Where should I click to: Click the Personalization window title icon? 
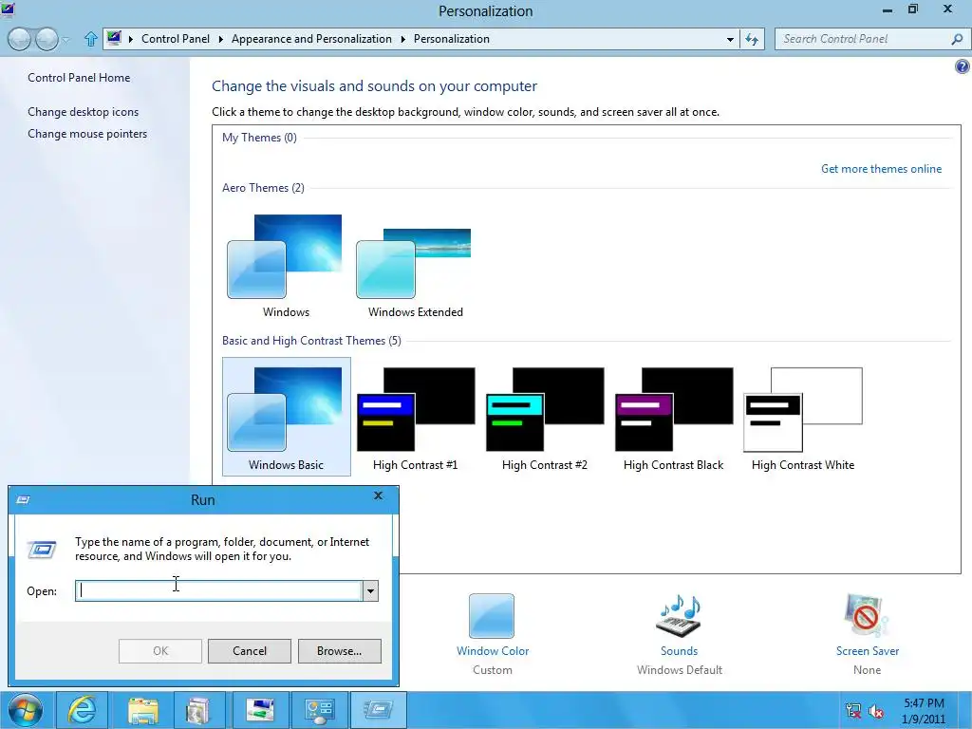coord(8,9)
